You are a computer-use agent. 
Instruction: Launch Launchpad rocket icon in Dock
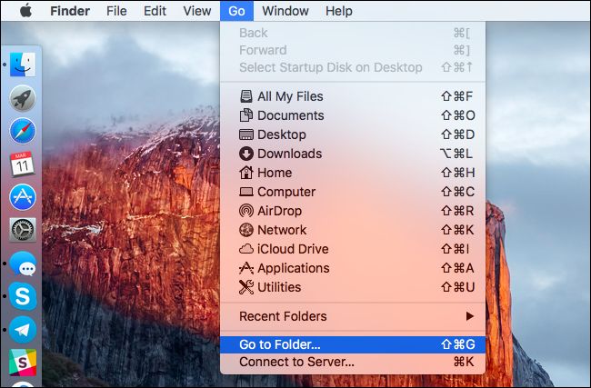(23, 98)
